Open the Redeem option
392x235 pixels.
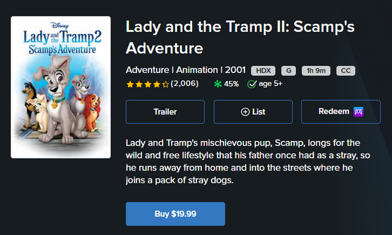pos(341,112)
